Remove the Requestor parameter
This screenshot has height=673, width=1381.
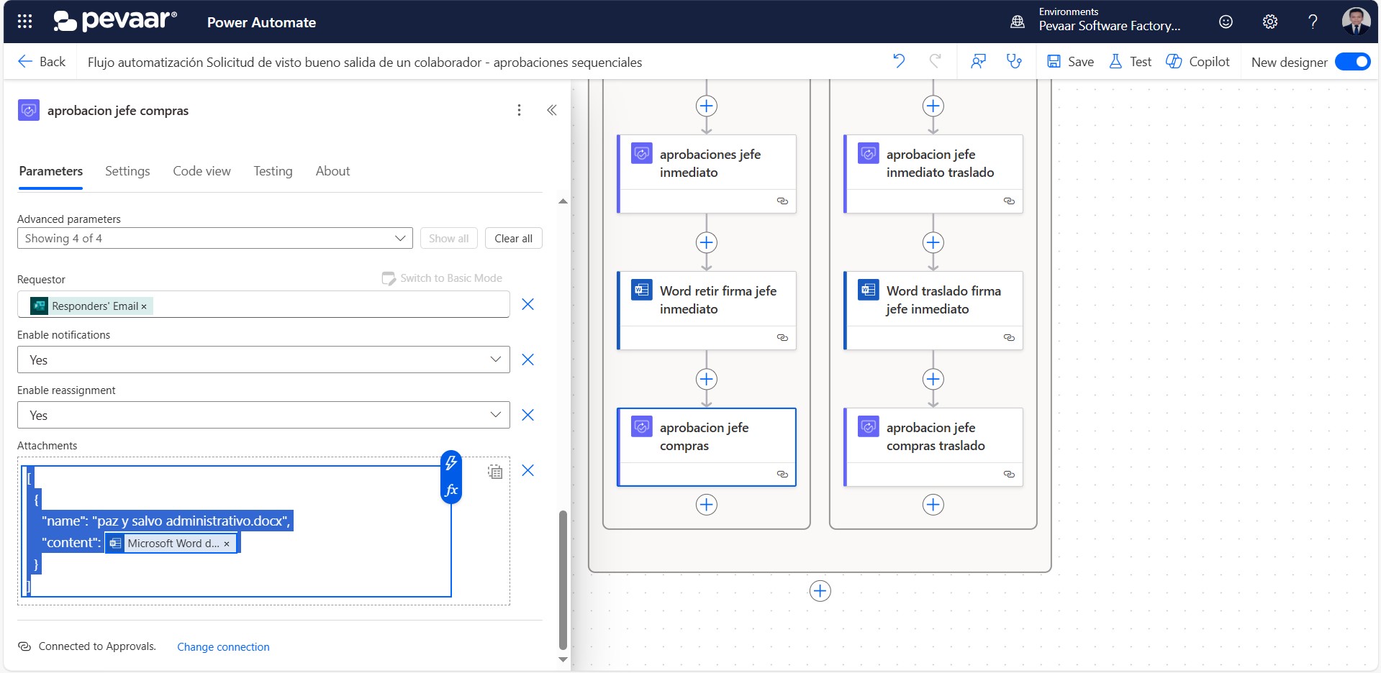pos(528,304)
